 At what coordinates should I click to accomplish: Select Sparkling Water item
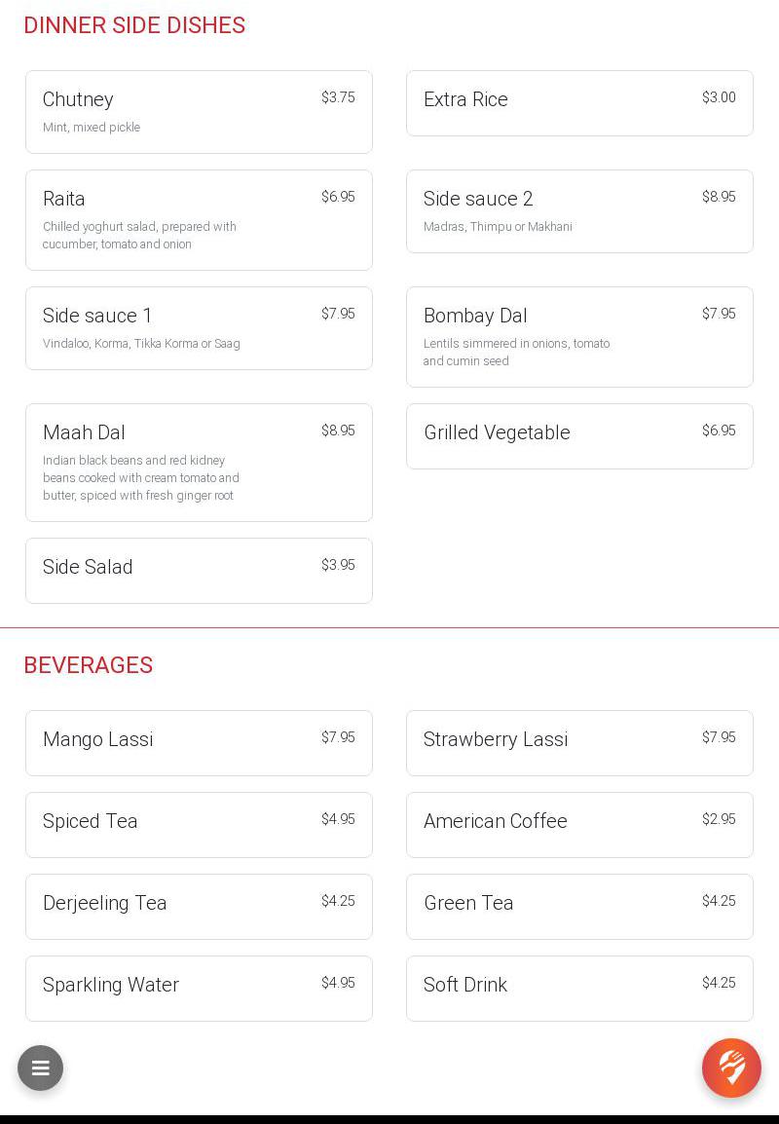(x=199, y=989)
